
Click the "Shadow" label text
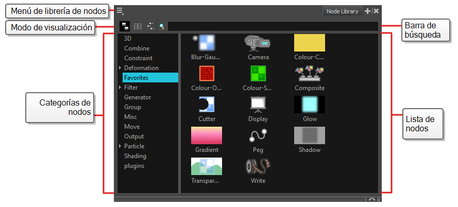pos(310,150)
